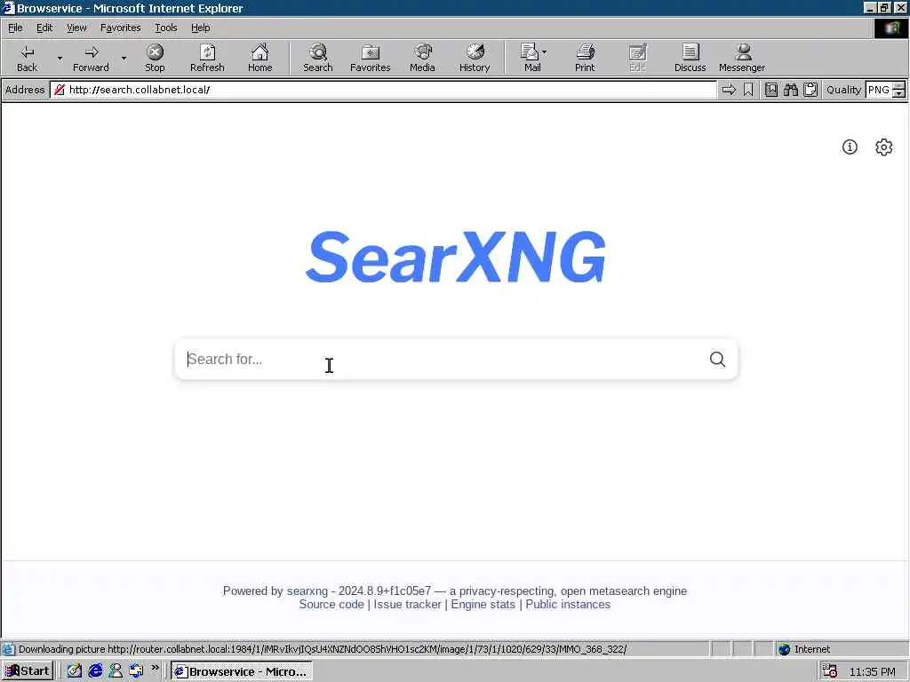The width and height of the screenshot is (910, 682).
Task: Click the fourth Quick Launch sync icon
Action: (x=136, y=671)
